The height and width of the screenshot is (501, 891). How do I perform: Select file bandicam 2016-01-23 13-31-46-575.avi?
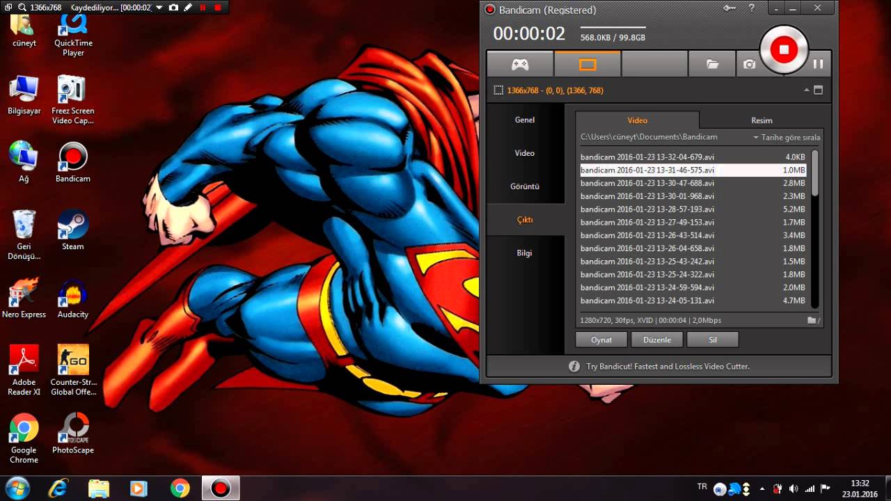click(693, 170)
